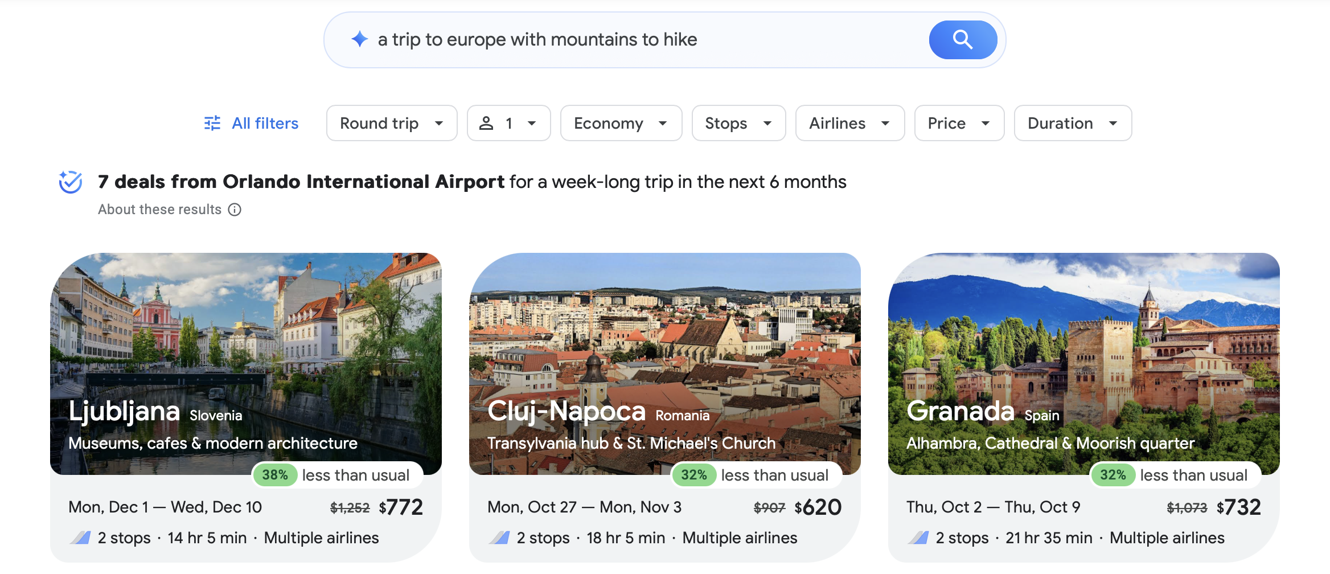The image size is (1330, 574).
Task: Open the Economy cabin class dropdown
Action: tap(621, 123)
